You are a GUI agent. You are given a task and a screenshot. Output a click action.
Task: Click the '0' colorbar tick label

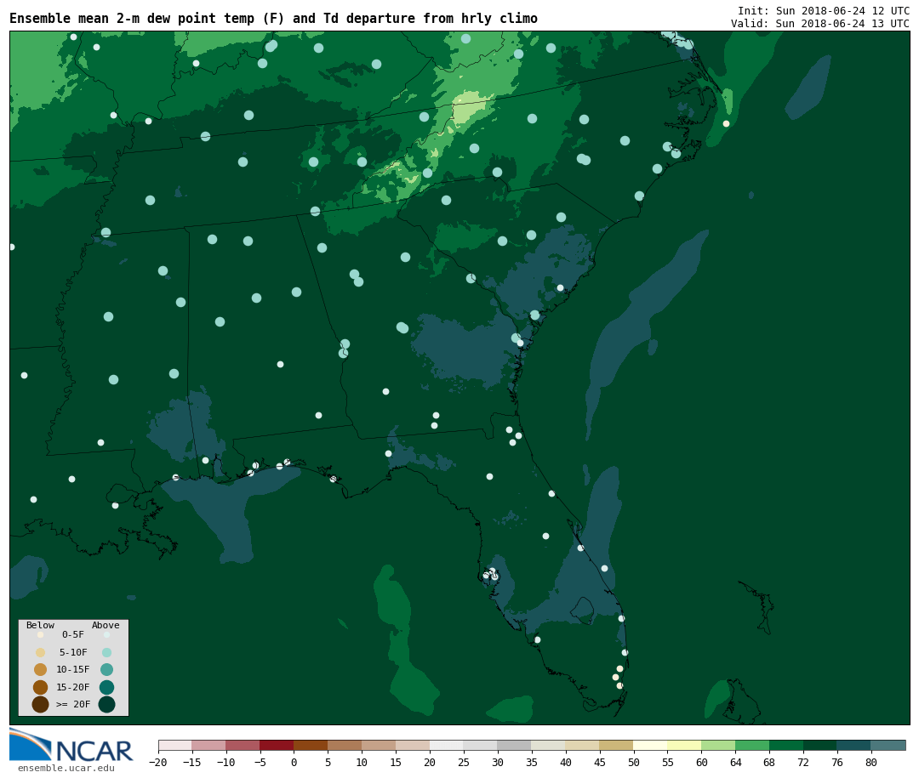coord(294,762)
